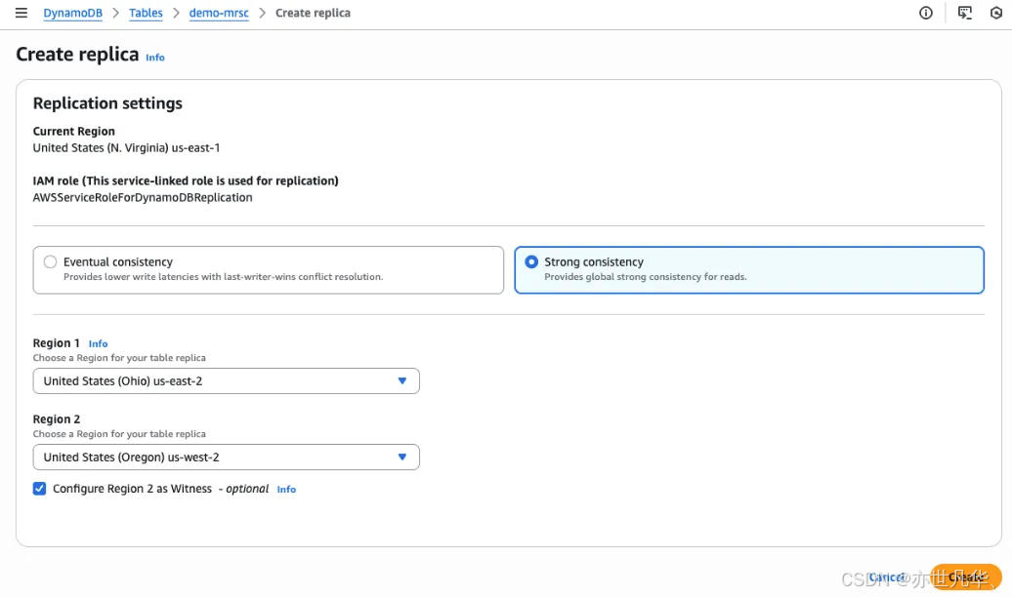Screen dimensions: 1012x597
Task: Click the hexagon settings icon at top right
Action: pos(995,13)
